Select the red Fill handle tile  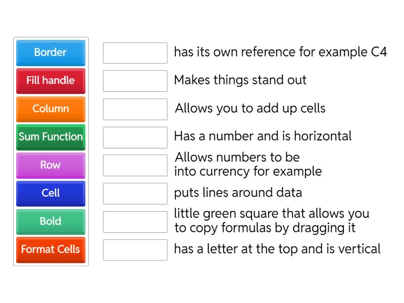pyautogui.click(x=50, y=81)
